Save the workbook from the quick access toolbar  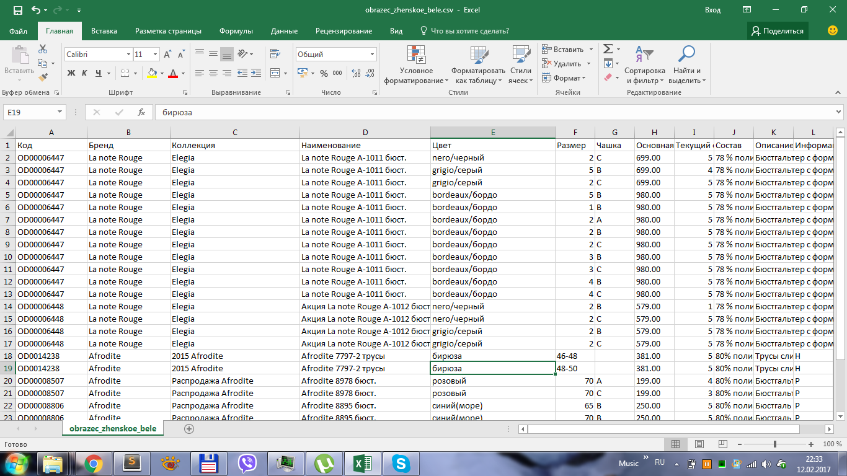17,10
